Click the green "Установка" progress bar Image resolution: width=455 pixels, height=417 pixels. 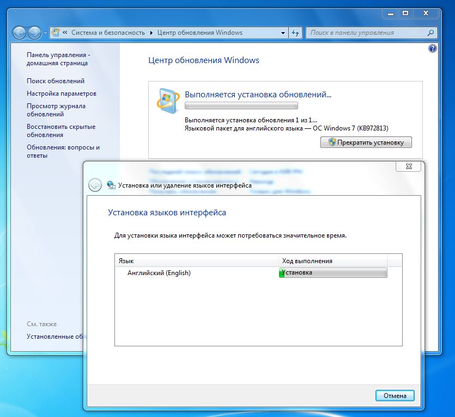coord(332,273)
